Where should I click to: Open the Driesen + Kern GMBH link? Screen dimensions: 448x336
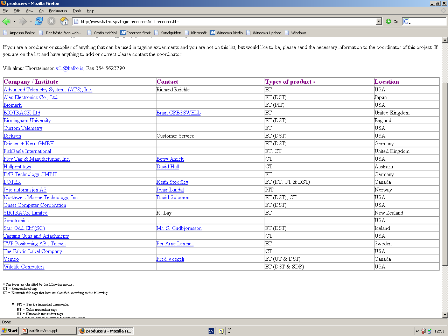click(x=29, y=143)
